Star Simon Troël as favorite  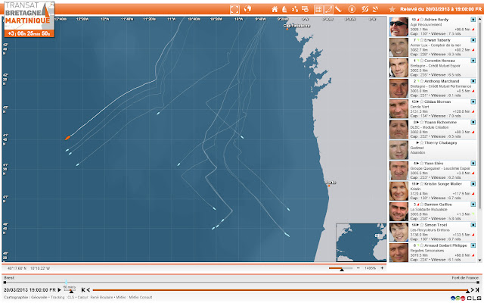click(x=422, y=225)
